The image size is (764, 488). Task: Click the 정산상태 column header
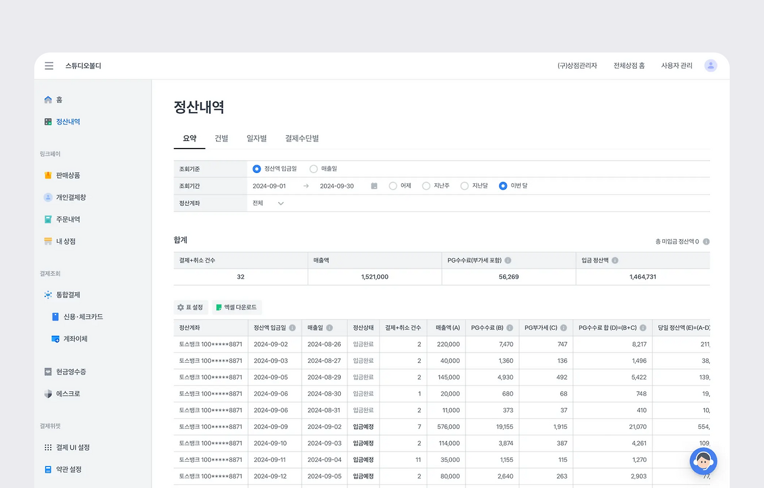pos(363,328)
